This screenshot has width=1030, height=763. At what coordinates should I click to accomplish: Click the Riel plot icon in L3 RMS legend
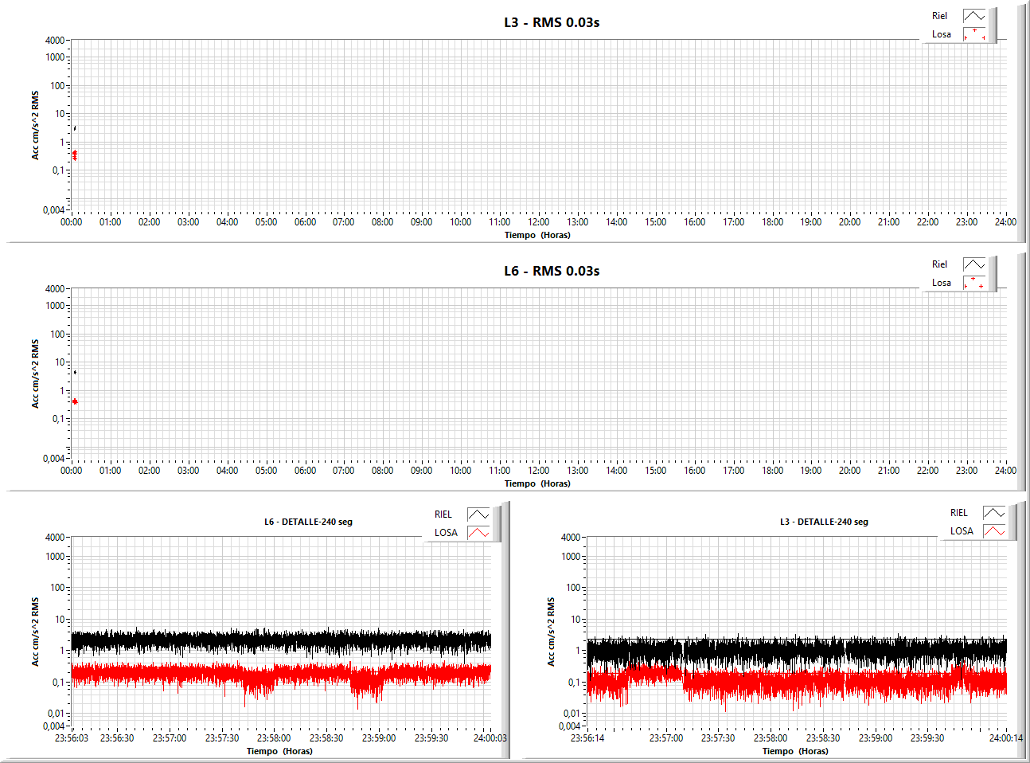coord(974,16)
